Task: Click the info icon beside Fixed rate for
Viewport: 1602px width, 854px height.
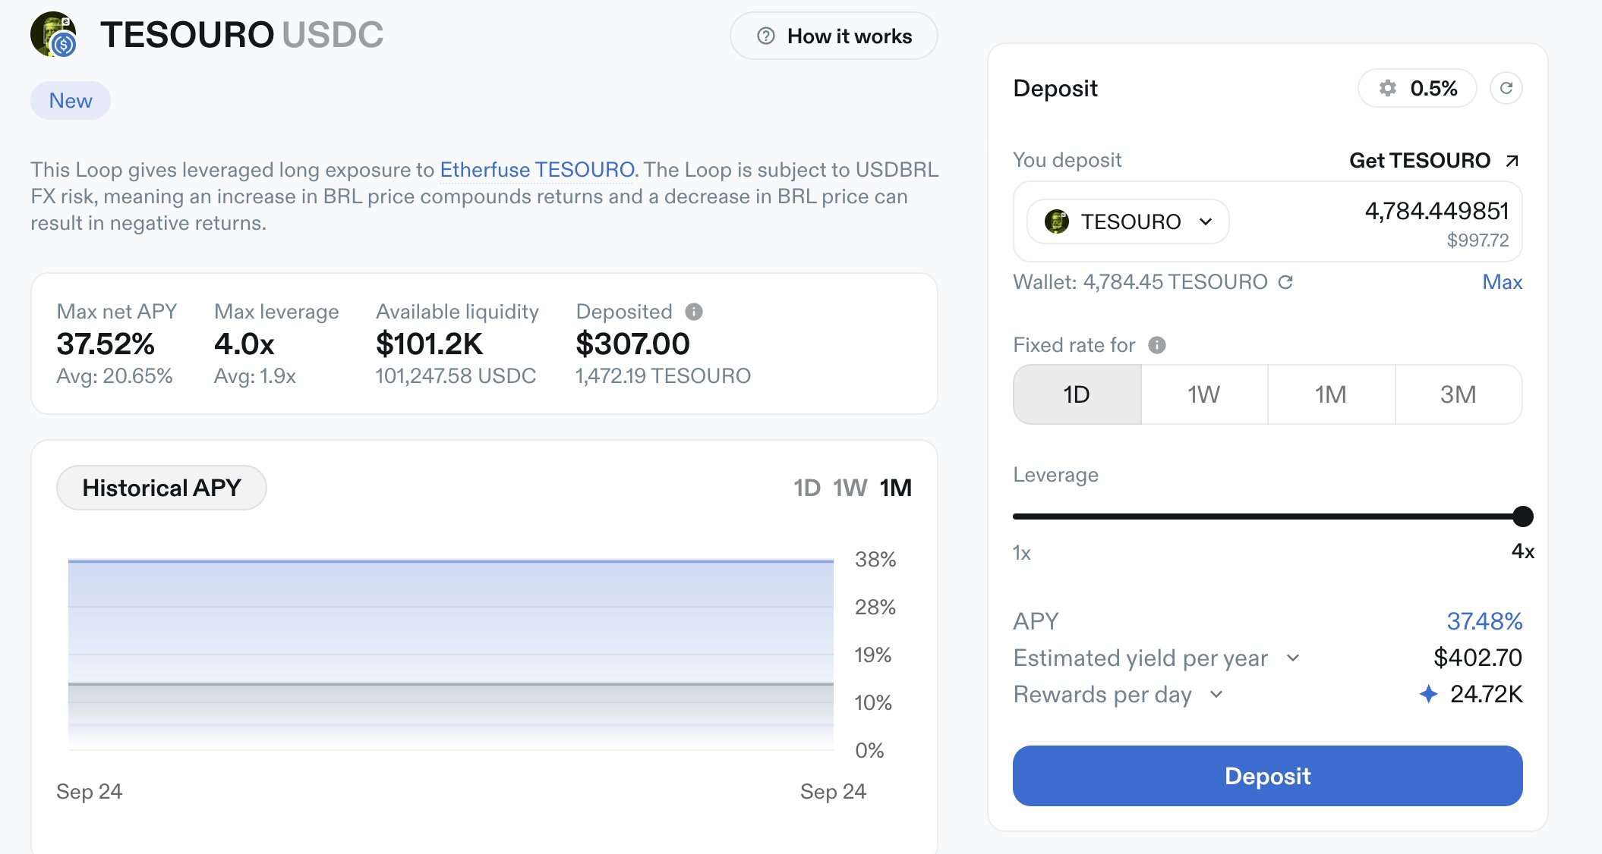Action: (1157, 345)
